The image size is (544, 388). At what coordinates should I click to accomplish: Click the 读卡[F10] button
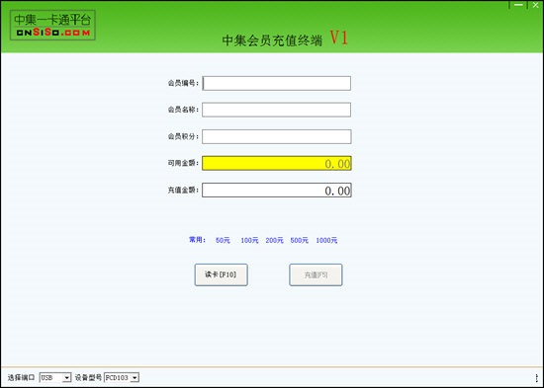pyautogui.click(x=221, y=274)
